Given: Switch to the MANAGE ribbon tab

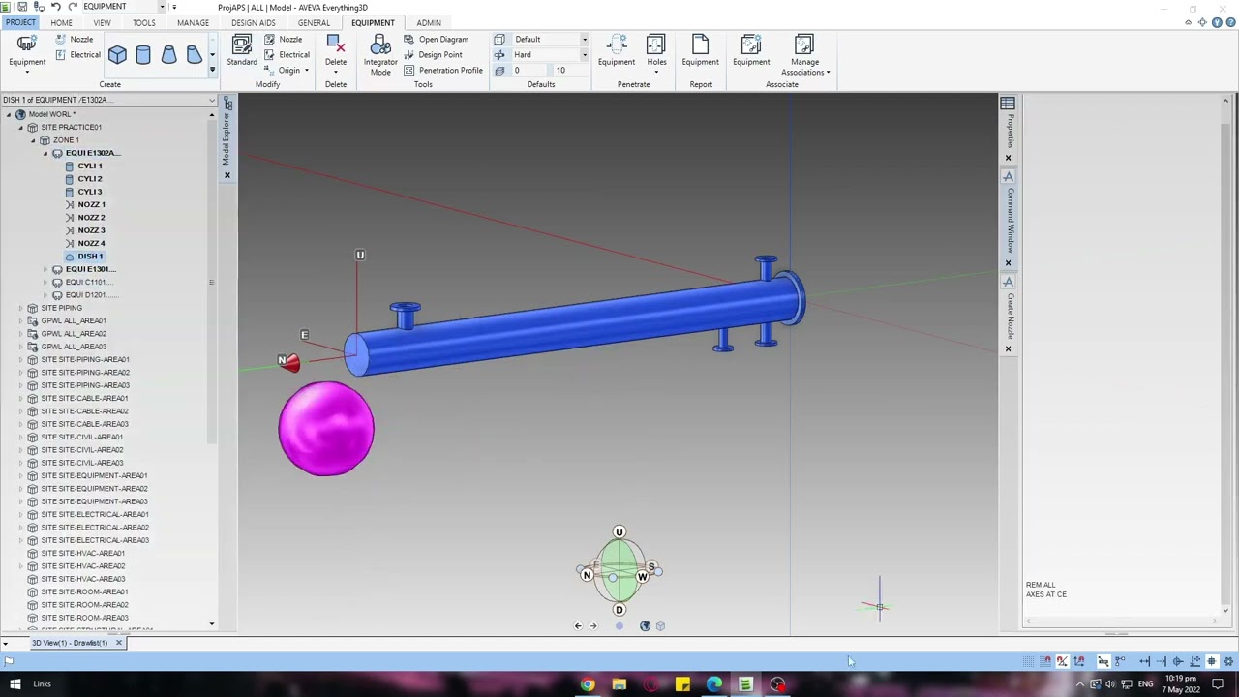Looking at the screenshot, I should coord(193,22).
